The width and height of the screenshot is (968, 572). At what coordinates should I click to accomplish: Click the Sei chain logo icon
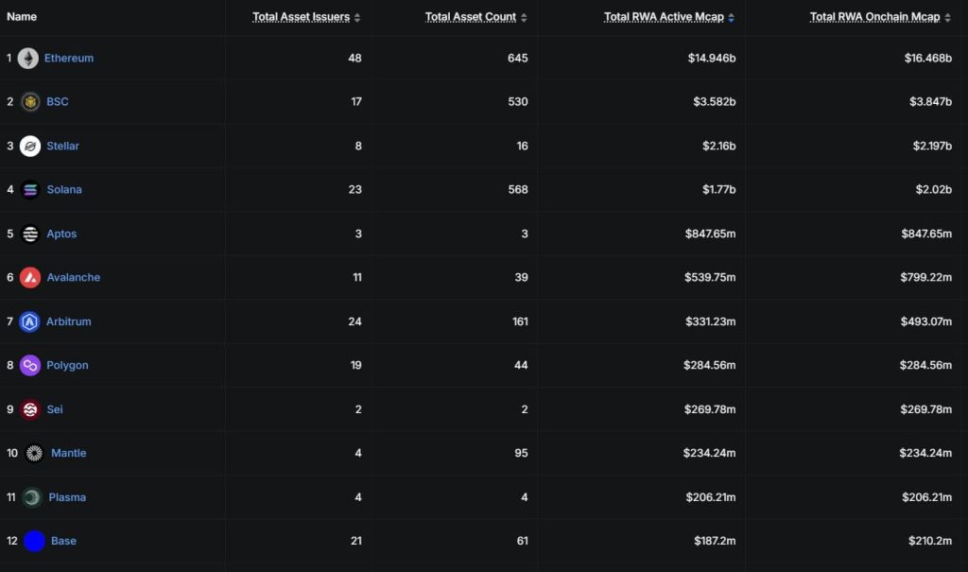(30, 409)
